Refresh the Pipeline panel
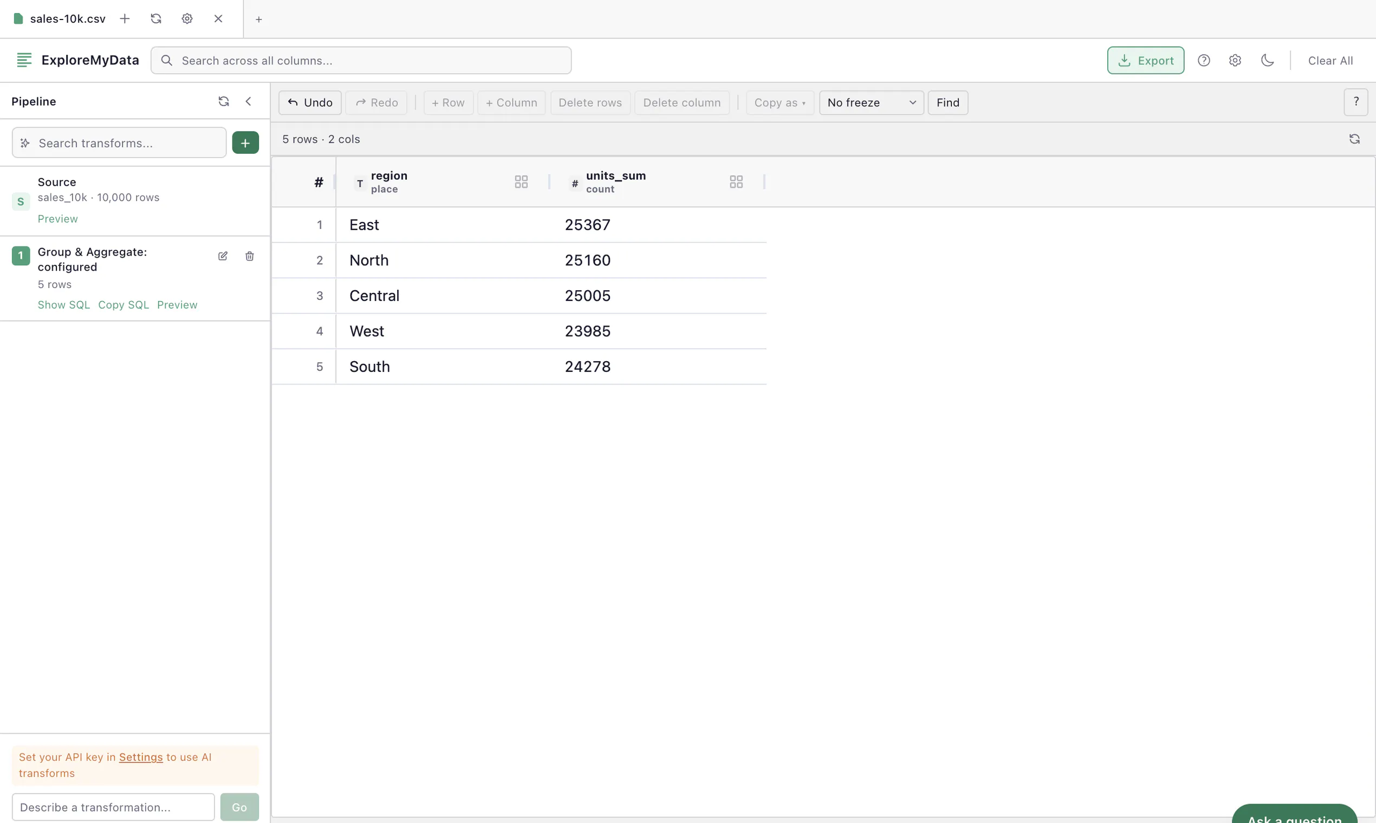1376x823 pixels. pos(224,101)
